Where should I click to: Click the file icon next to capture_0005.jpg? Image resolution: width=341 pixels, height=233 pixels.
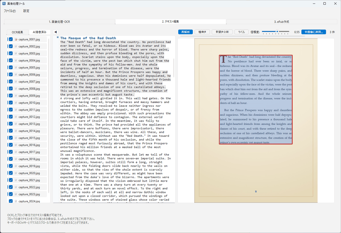[x=16, y=67]
